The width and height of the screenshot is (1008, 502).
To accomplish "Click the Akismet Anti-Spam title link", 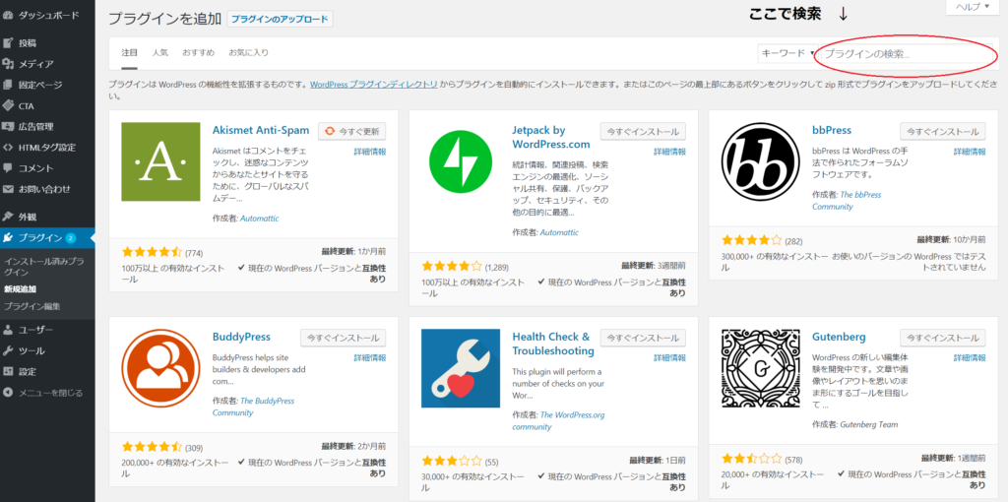I will (x=261, y=130).
